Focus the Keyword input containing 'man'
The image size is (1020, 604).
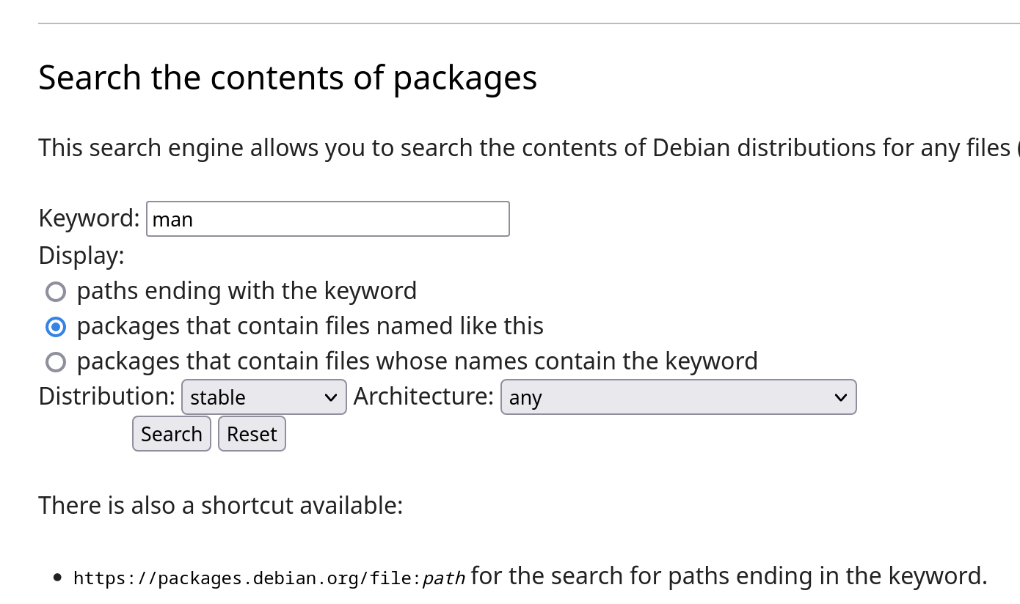click(x=328, y=219)
